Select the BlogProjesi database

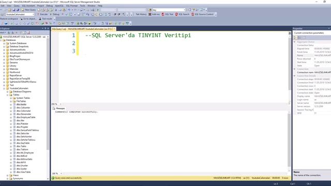click(15, 56)
